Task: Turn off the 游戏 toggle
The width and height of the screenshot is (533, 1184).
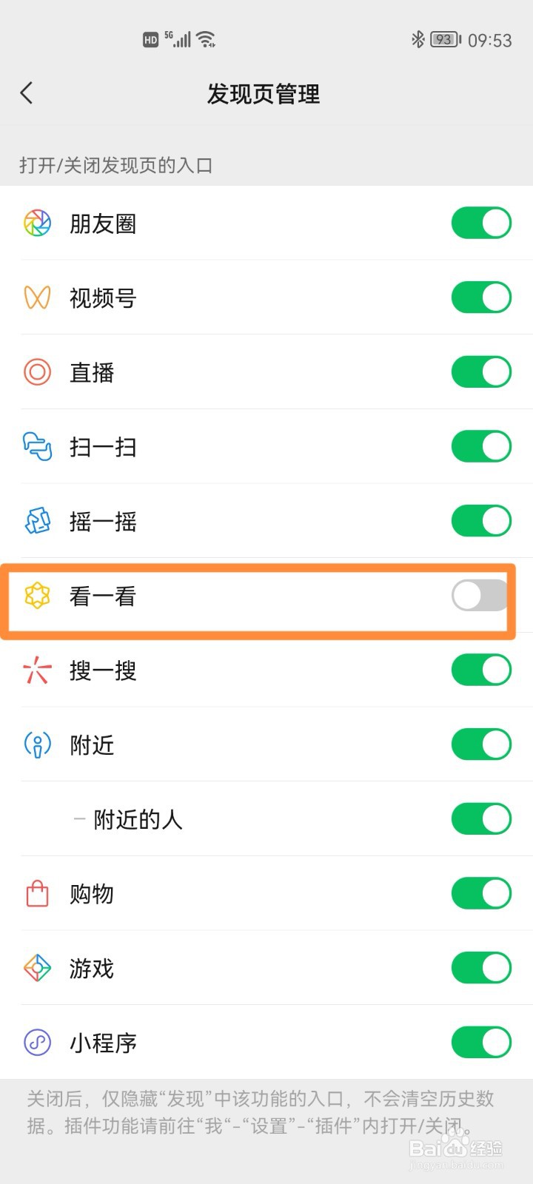Action: click(481, 968)
